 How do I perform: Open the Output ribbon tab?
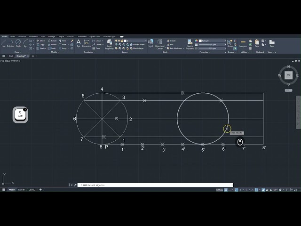61,37
